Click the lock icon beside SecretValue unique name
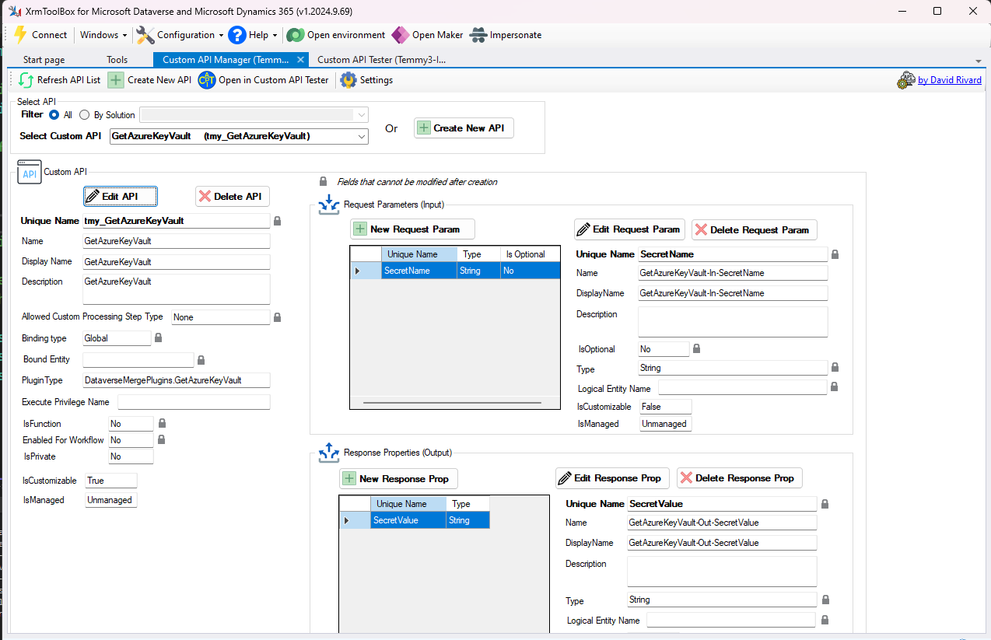This screenshot has width=991, height=640. coord(825,504)
